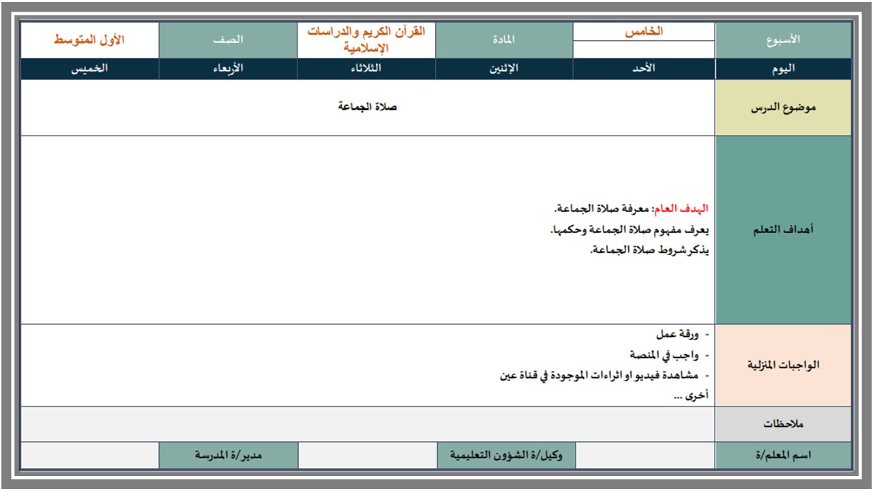This screenshot has height=491, width=873.
Task: Click the الصف label cell
Action: (x=228, y=40)
